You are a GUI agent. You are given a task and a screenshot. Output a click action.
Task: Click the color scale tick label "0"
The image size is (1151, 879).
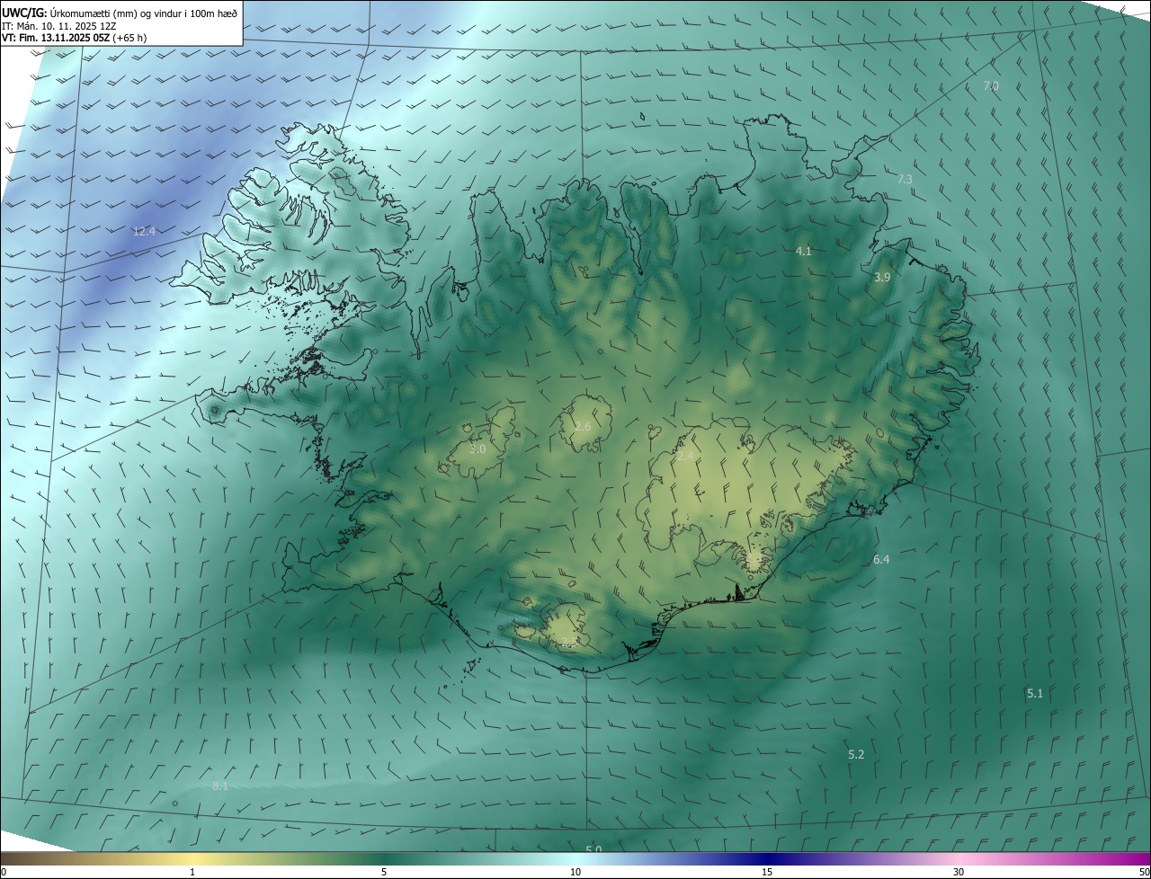(4, 873)
